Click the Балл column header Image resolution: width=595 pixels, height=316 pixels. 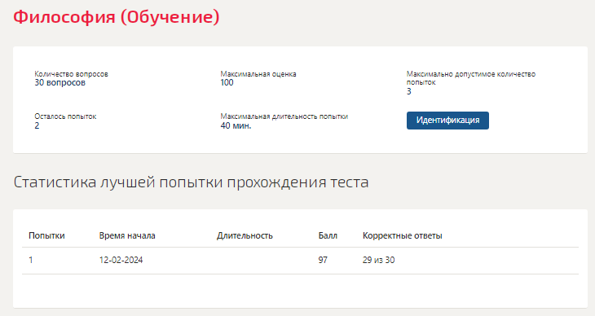(x=328, y=235)
